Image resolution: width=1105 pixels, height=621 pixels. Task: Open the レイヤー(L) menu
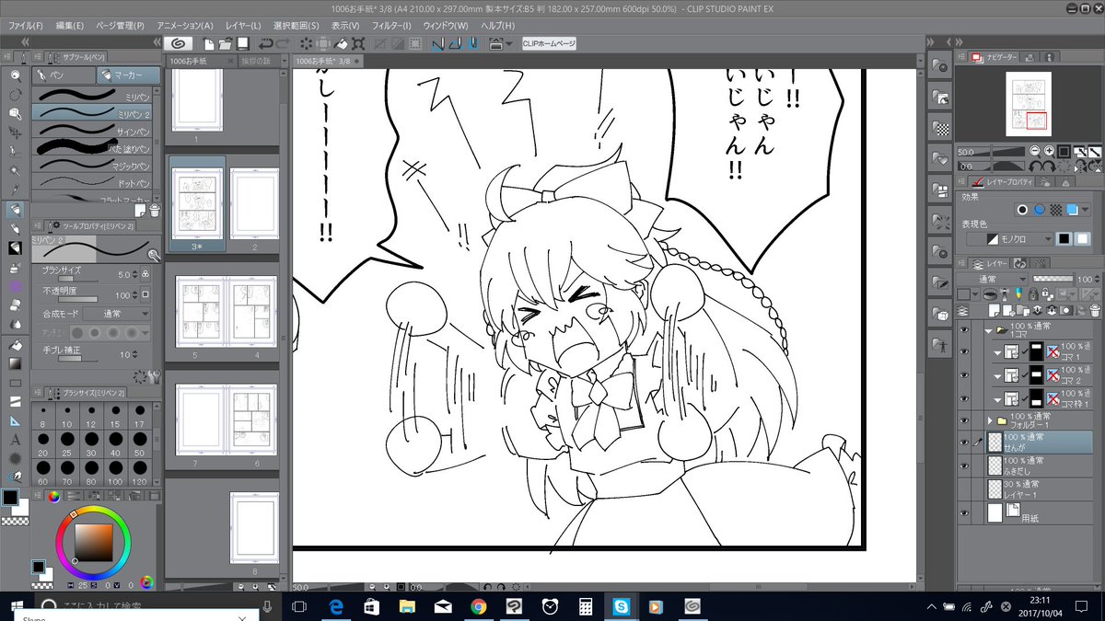(242, 25)
